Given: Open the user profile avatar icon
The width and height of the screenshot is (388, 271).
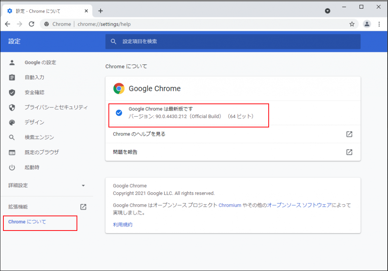Looking at the screenshot, I should [366, 24].
